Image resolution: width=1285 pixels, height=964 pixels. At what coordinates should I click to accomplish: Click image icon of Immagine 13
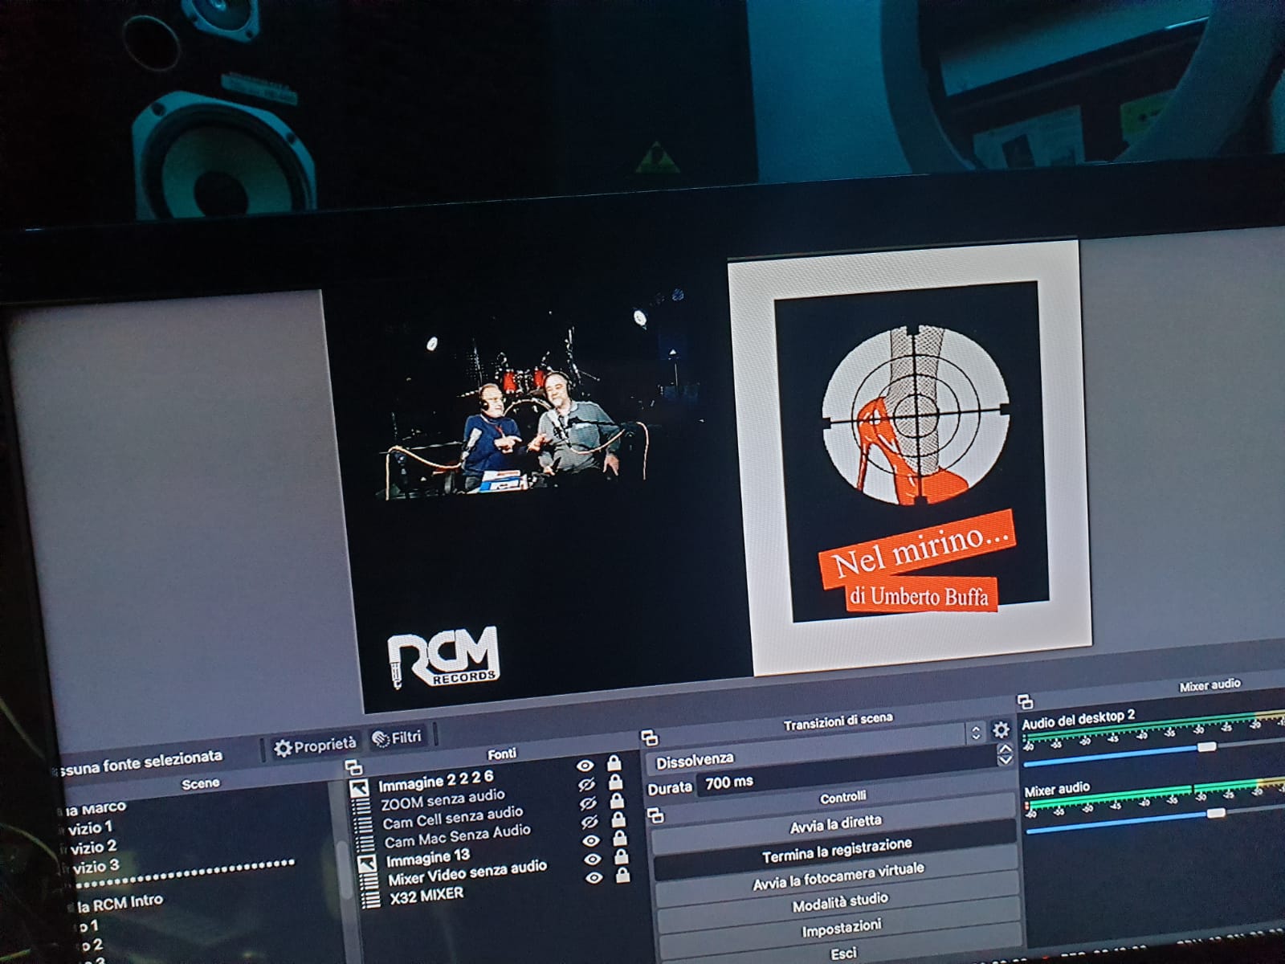367,864
